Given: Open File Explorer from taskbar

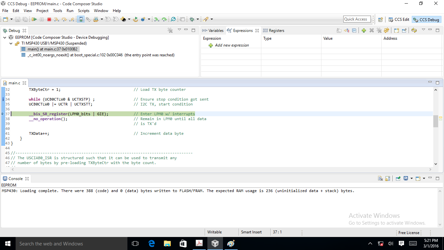Looking at the screenshot, I should click(x=167, y=243).
